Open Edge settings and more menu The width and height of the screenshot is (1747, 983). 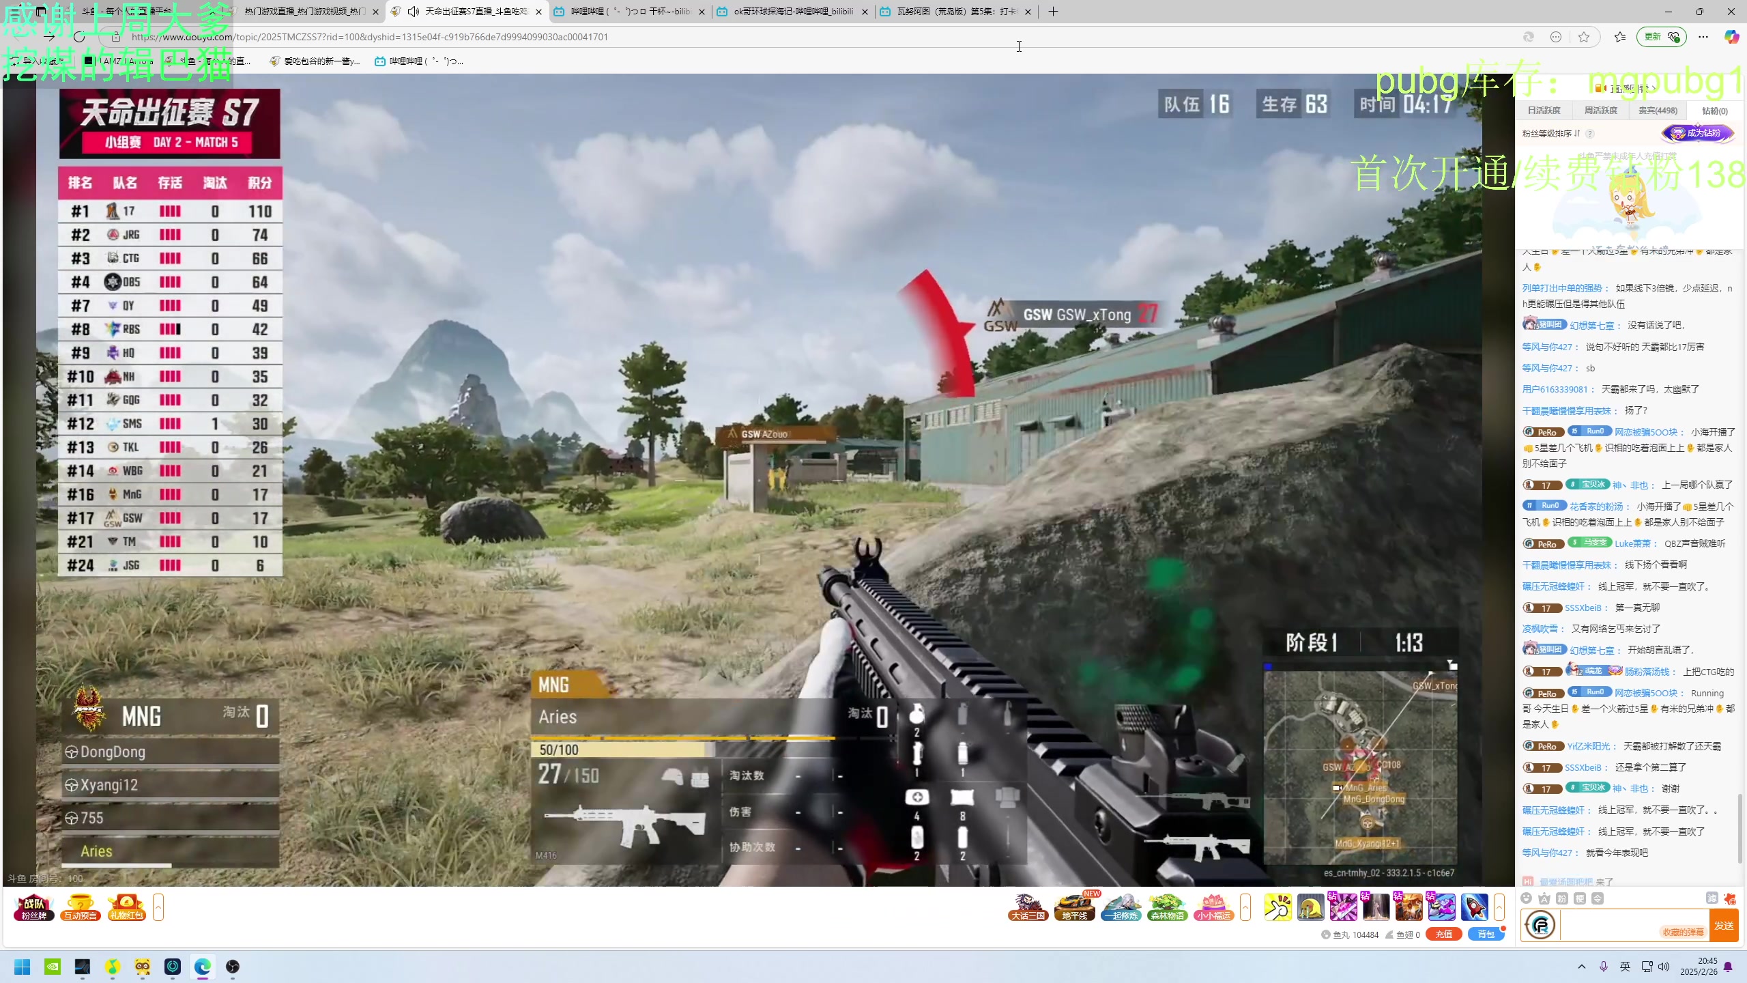click(x=1703, y=37)
